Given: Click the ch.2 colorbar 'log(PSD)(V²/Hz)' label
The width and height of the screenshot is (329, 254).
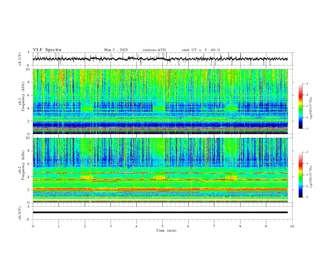Looking at the screenshot, I should (x=311, y=176).
